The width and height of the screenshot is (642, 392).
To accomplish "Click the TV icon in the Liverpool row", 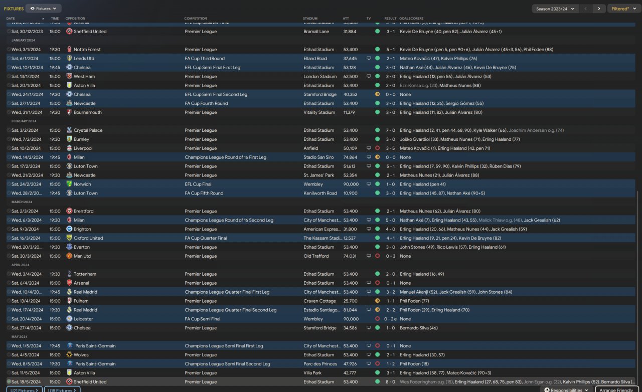I will pyautogui.click(x=369, y=148).
